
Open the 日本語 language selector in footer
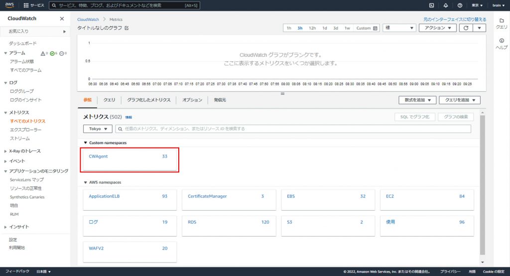[x=43, y=272]
